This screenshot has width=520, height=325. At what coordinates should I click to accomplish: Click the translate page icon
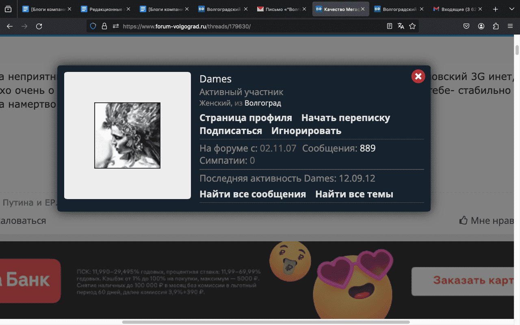(x=401, y=26)
